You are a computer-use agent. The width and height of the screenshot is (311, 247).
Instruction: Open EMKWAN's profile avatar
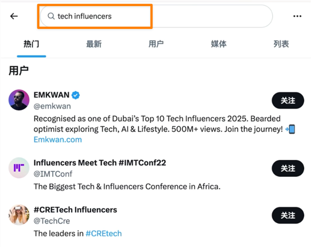click(19, 100)
